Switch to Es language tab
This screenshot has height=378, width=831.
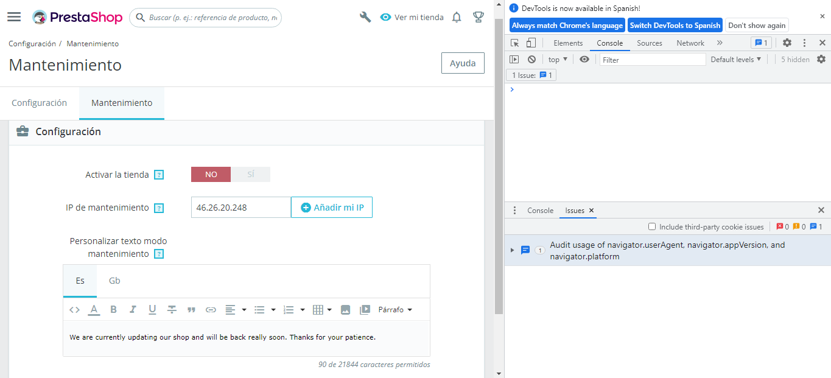(80, 281)
